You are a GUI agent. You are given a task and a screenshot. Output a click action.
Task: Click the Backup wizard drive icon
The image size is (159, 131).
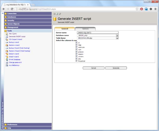7,42
